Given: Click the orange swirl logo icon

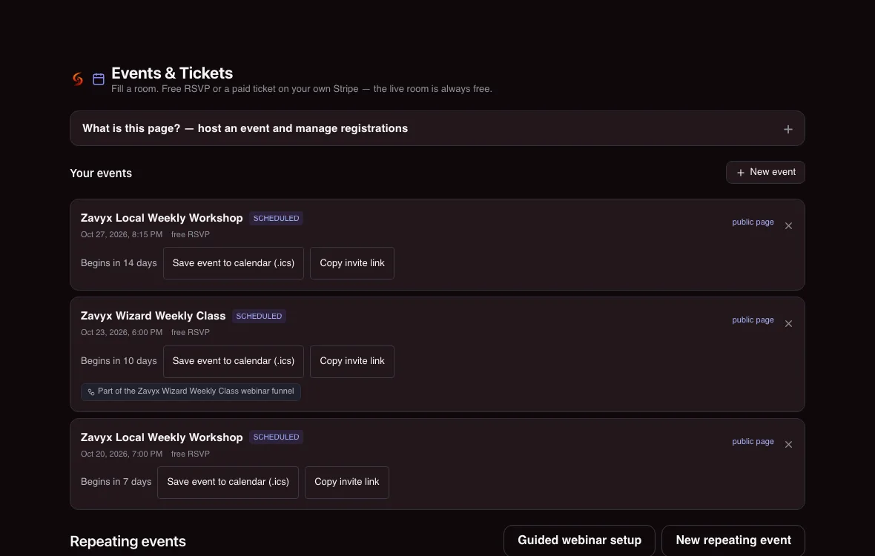Looking at the screenshot, I should click(x=78, y=79).
